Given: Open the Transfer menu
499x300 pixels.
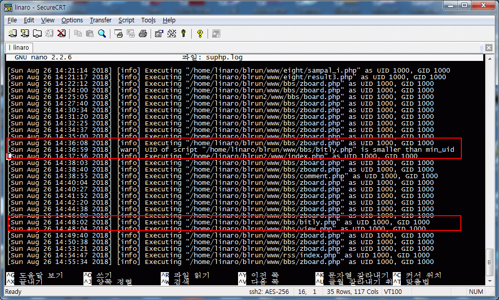Looking at the screenshot, I should click(101, 20).
